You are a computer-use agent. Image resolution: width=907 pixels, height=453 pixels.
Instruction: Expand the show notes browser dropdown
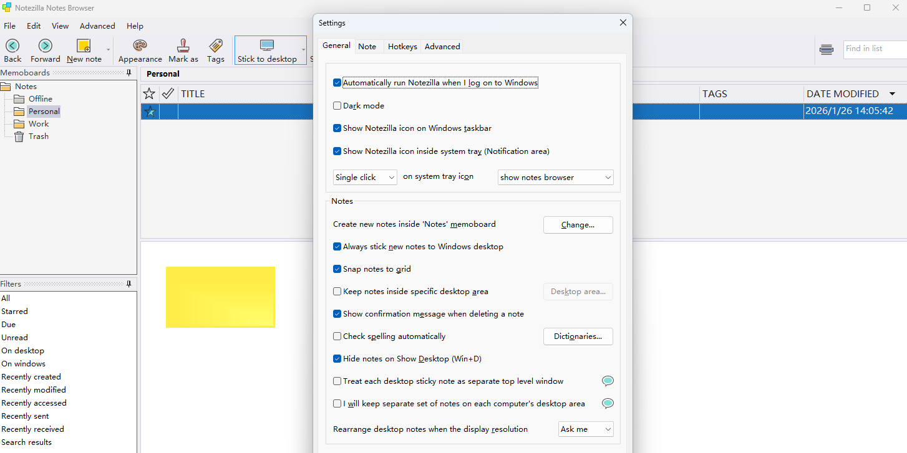coord(555,178)
